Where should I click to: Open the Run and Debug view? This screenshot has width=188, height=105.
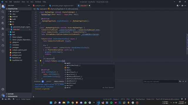(x=3, y=23)
